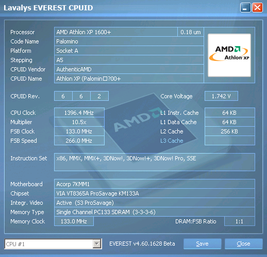The height and width of the screenshot is (257, 267).
Task: Click the Memory Clock value field
Action: (74, 221)
